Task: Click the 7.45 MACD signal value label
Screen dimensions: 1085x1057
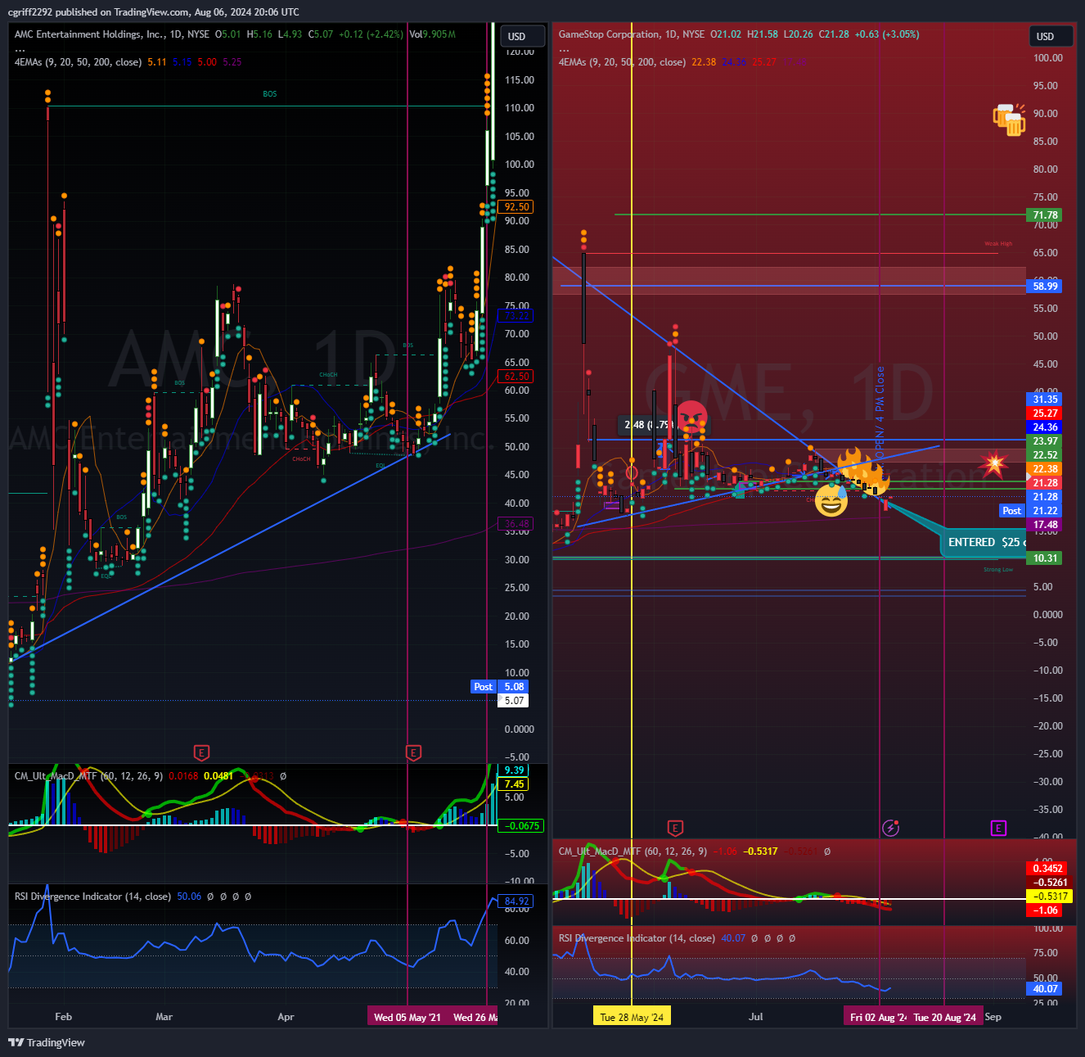Action: point(514,784)
